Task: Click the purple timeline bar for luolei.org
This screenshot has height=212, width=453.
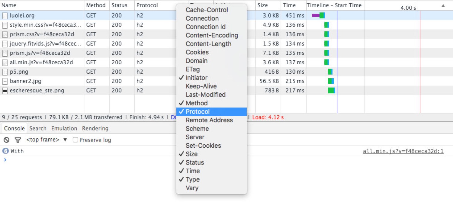Action: point(316,15)
